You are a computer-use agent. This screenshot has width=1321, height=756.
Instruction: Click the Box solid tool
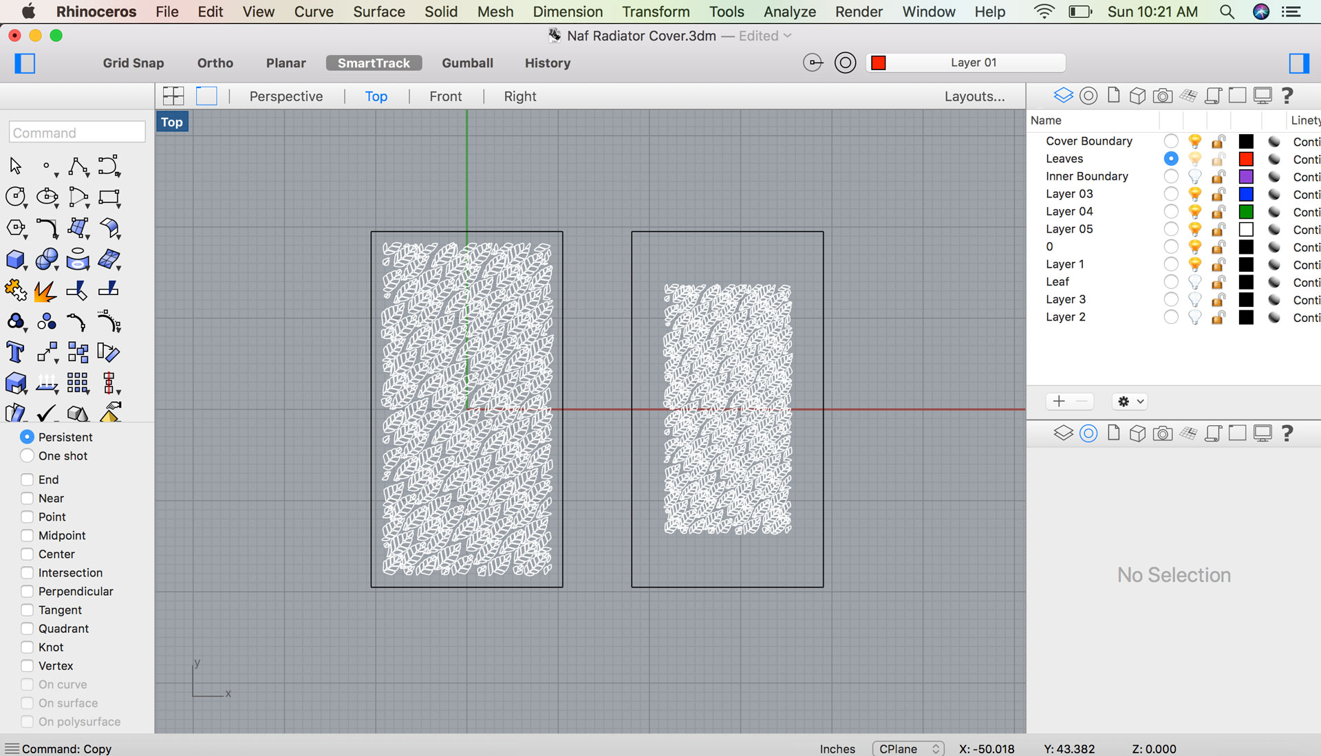(x=15, y=259)
